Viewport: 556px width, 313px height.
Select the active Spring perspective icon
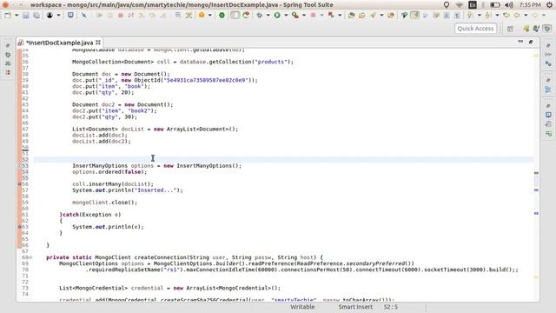[547, 29]
